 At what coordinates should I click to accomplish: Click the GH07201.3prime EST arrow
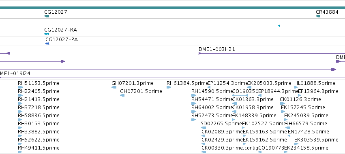coord(114,87)
